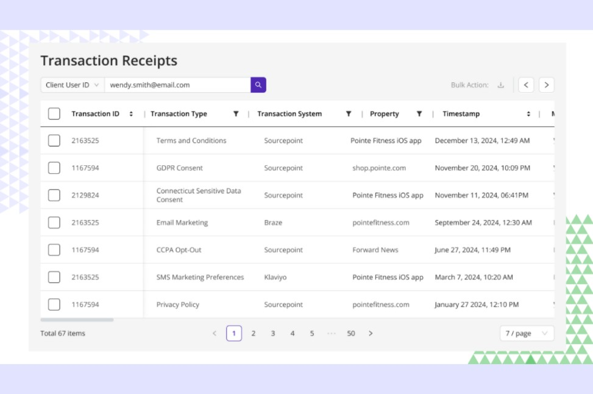Click the search magnifier button
593x394 pixels.
pyautogui.click(x=258, y=84)
